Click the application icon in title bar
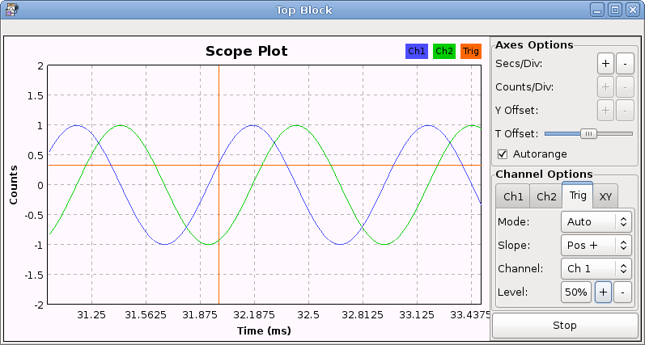The width and height of the screenshot is (645, 345). coord(9,10)
